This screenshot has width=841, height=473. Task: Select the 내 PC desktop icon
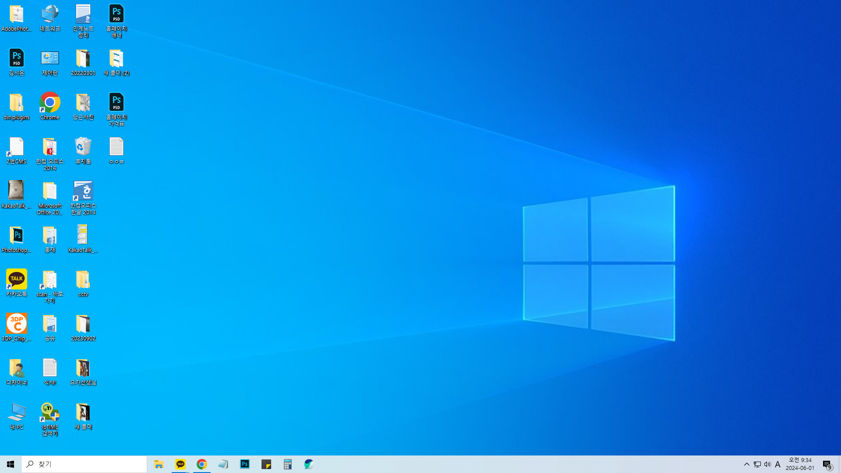(x=17, y=416)
